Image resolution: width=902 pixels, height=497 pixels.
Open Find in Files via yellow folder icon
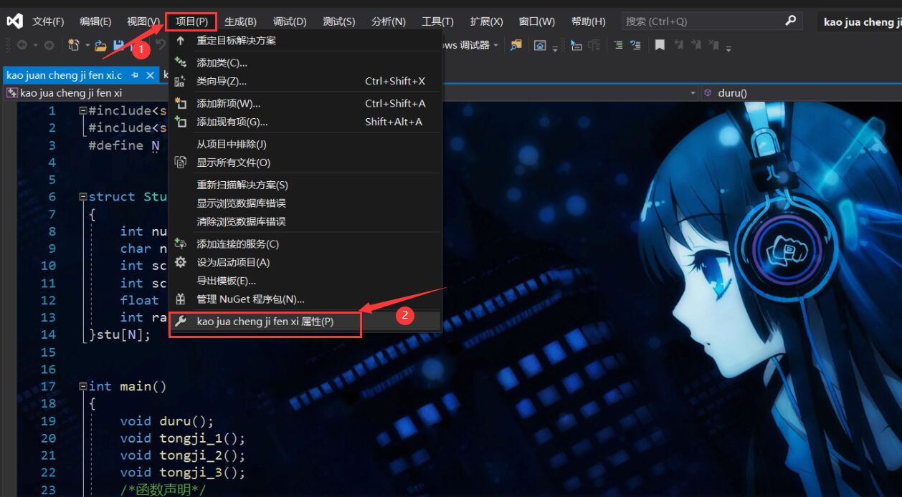(x=515, y=45)
